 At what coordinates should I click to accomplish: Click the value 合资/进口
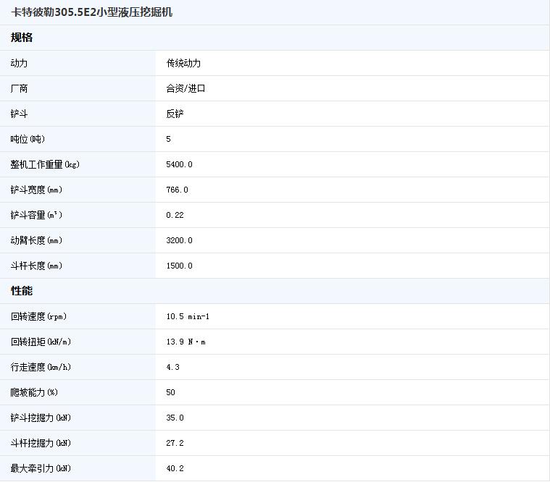pyautogui.click(x=186, y=88)
